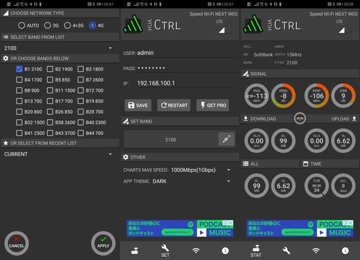Tap the DL/s 0.00 download speed gauge
The height and width of the screenshot is (260, 360).
257,141
